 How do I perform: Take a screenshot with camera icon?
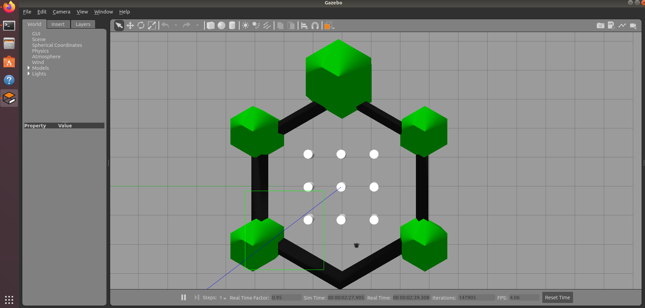600,26
